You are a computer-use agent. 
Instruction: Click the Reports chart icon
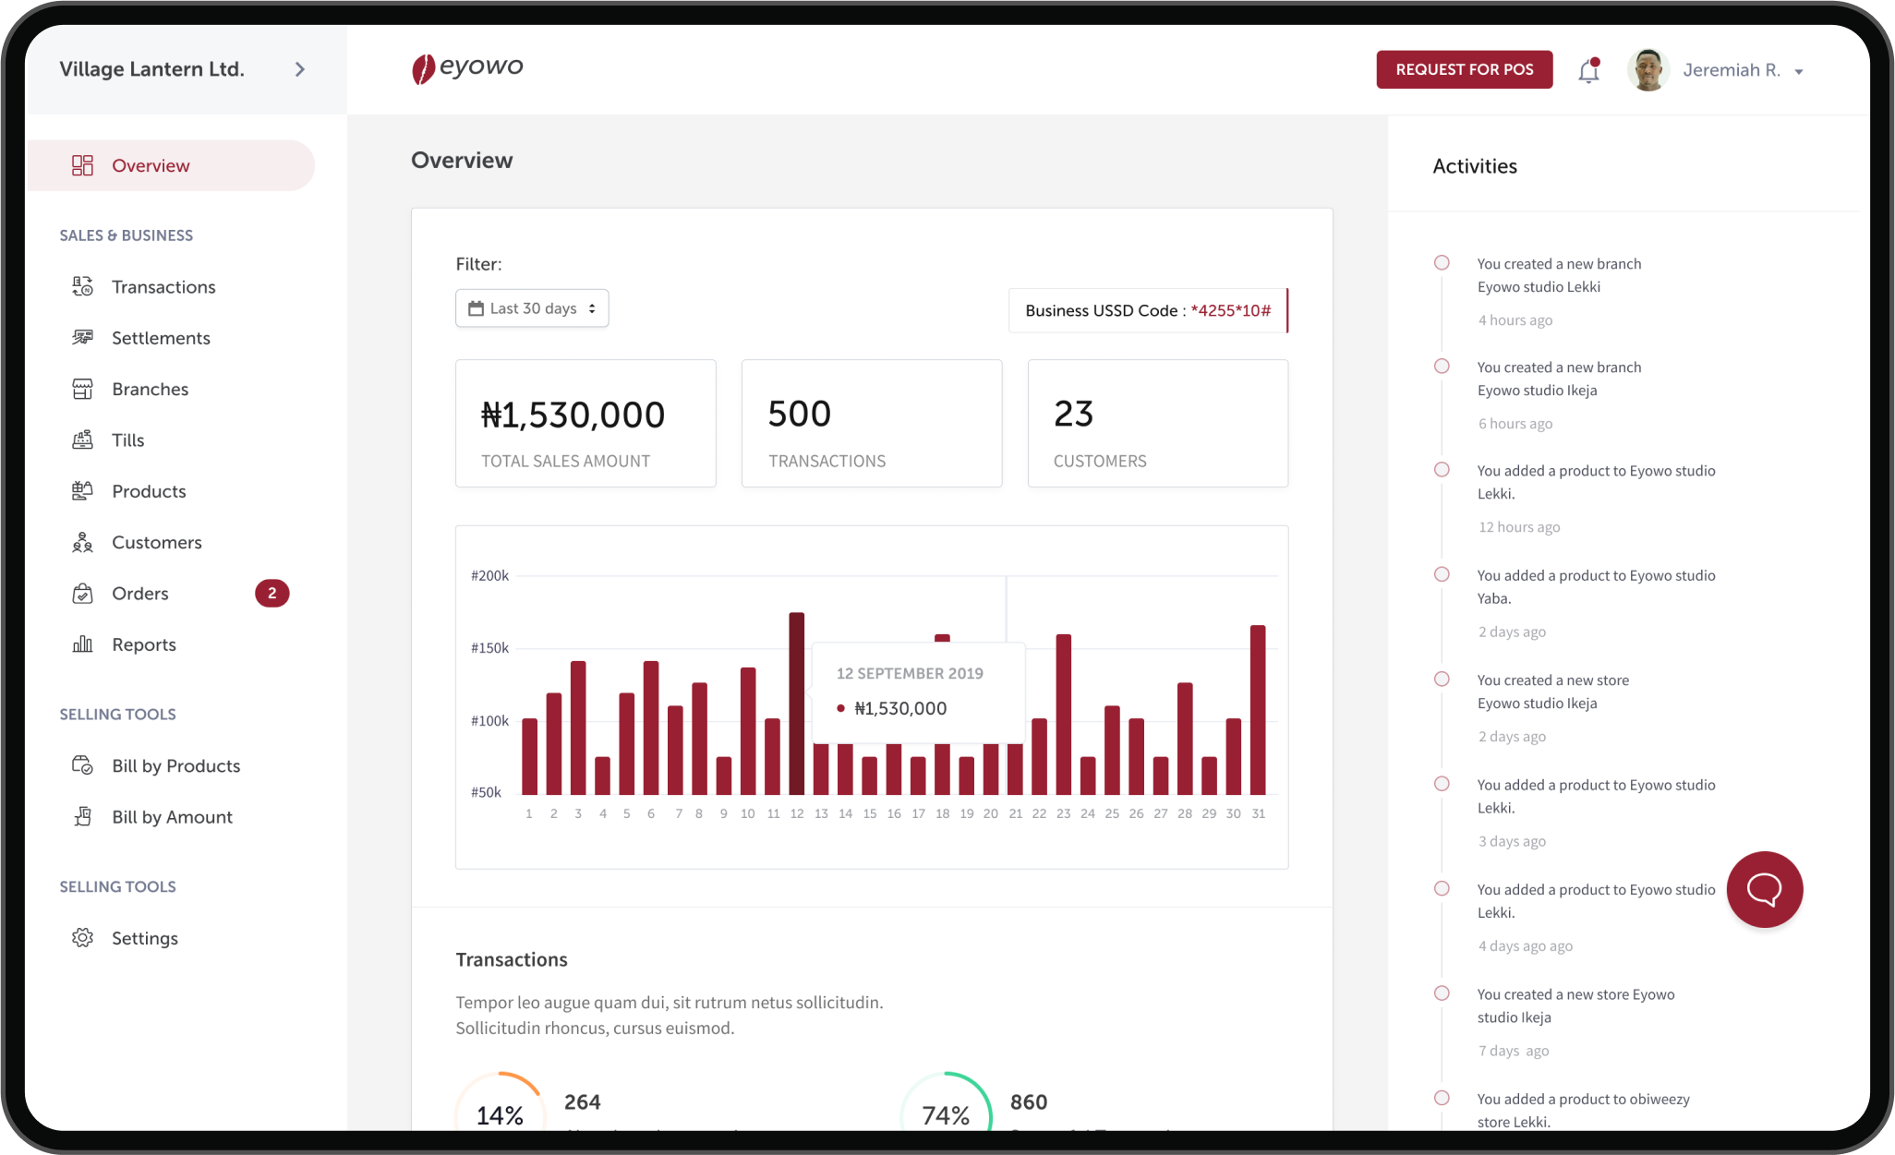[x=82, y=644]
